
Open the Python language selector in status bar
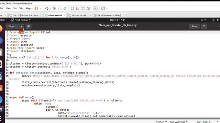(x=161, y=122)
